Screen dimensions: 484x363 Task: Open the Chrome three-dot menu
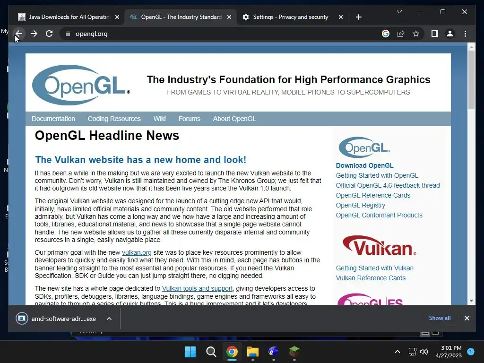click(x=465, y=34)
